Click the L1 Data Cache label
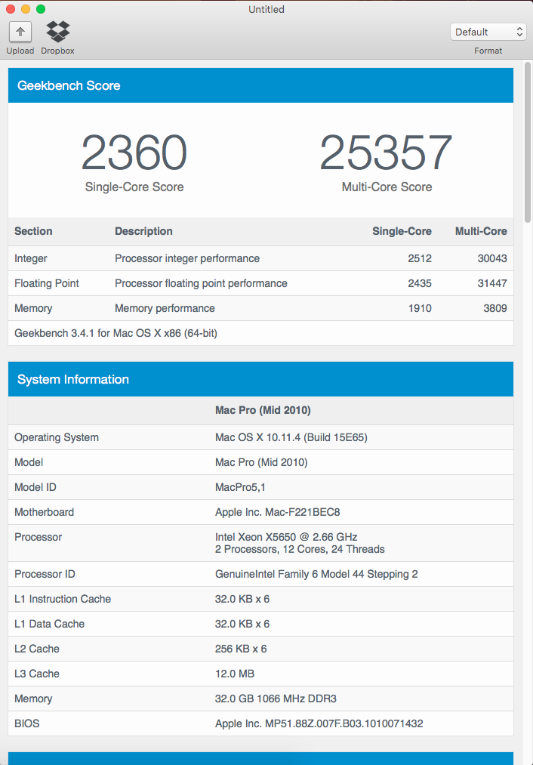 49,624
